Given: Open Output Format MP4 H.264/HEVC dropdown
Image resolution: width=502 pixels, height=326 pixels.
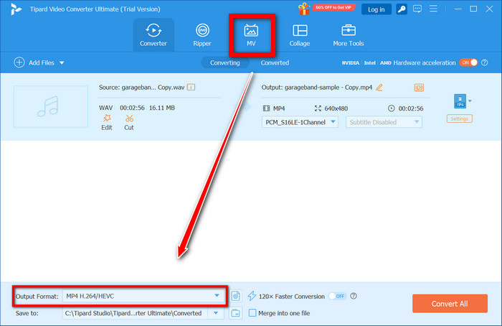Looking at the screenshot, I should [143, 296].
